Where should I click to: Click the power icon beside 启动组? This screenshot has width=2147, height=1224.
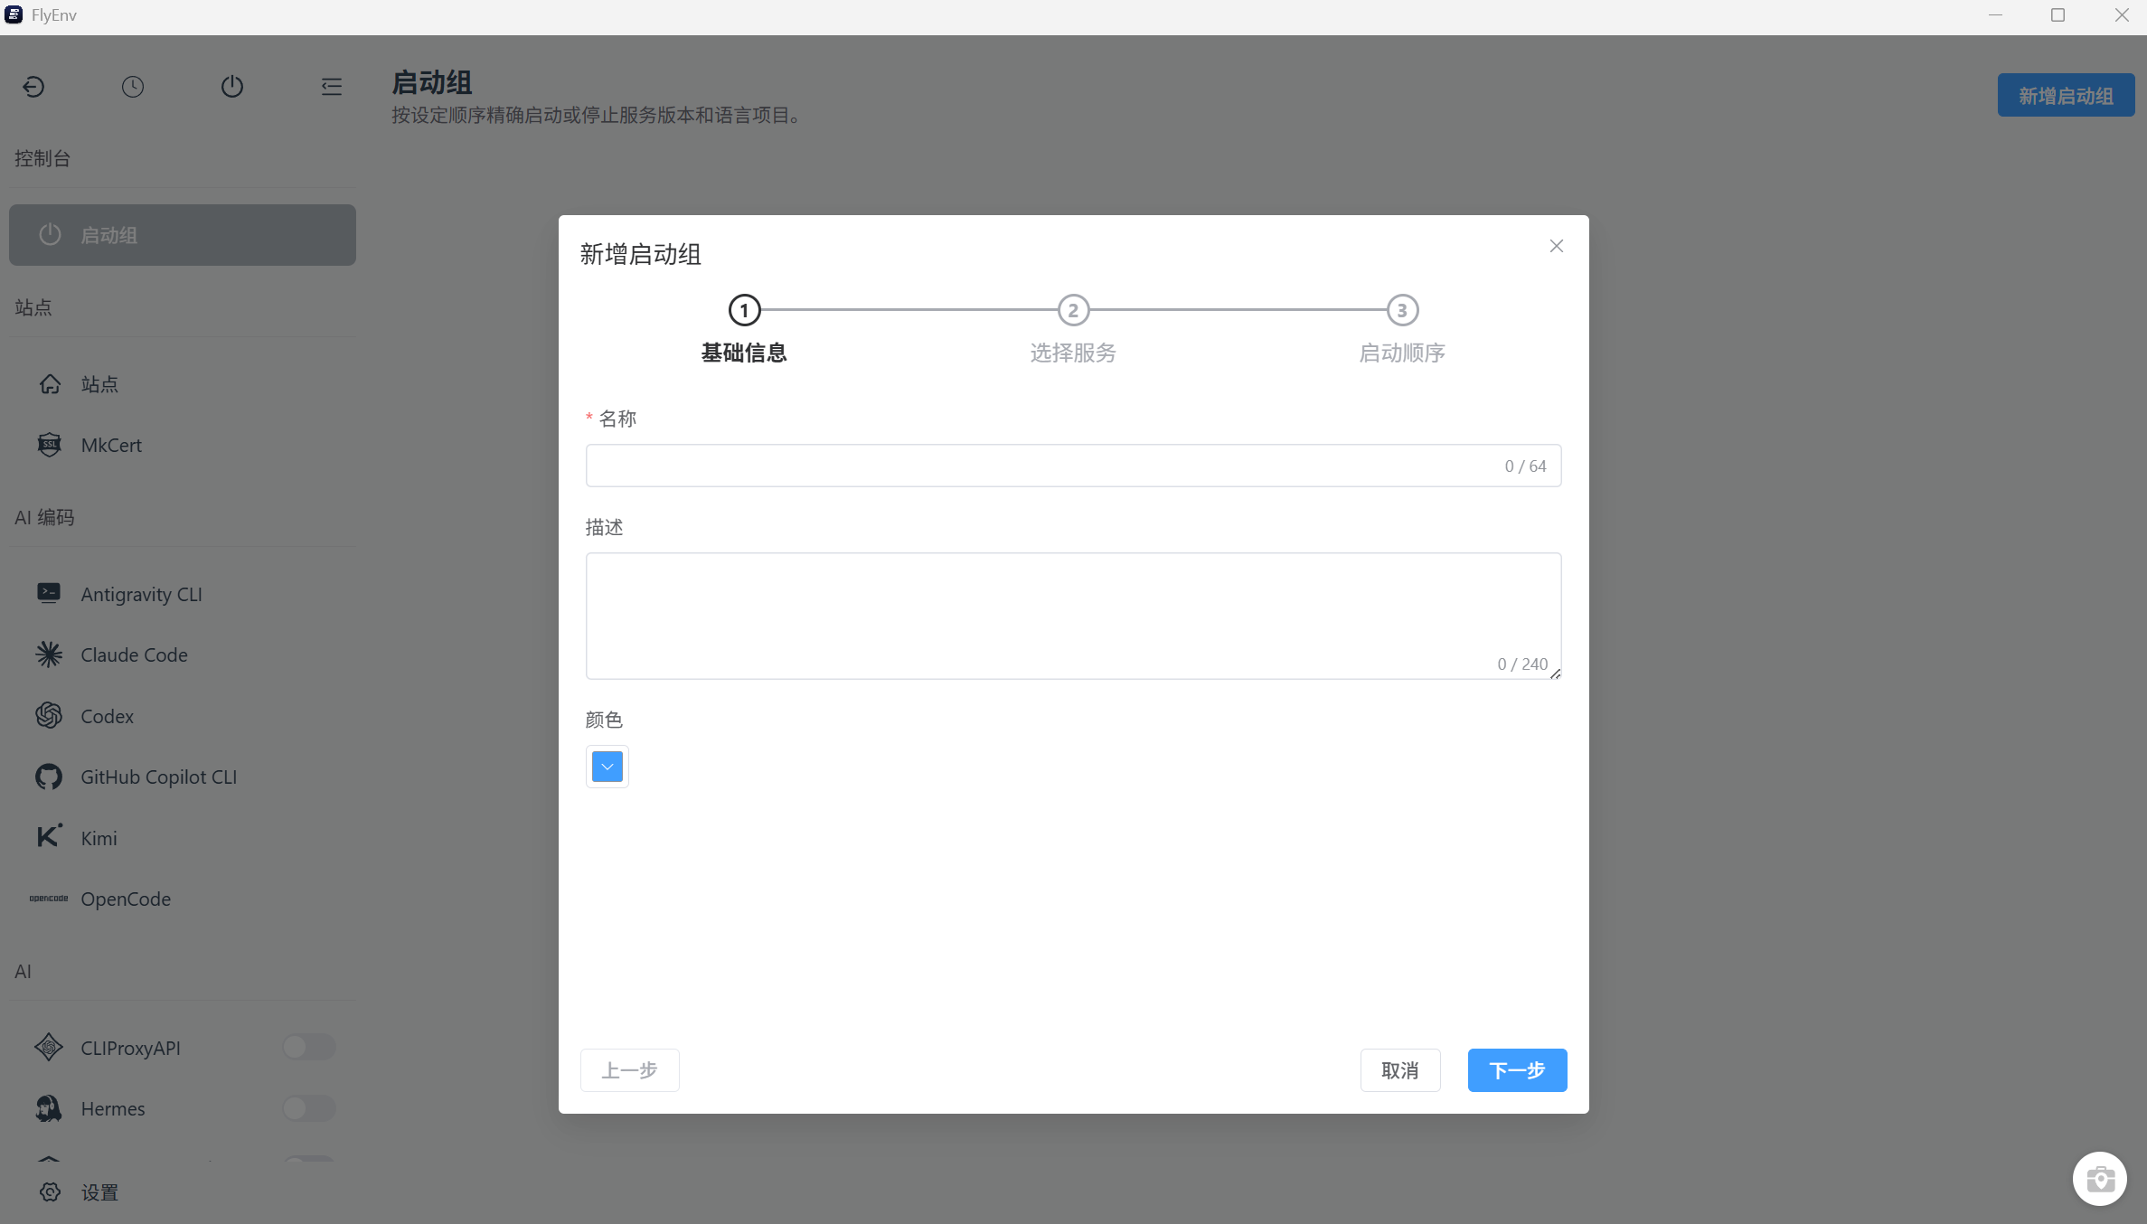point(50,235)
